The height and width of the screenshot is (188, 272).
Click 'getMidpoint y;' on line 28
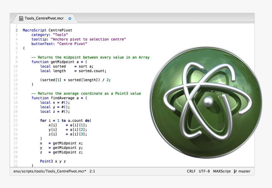click(x=68, y=148)
